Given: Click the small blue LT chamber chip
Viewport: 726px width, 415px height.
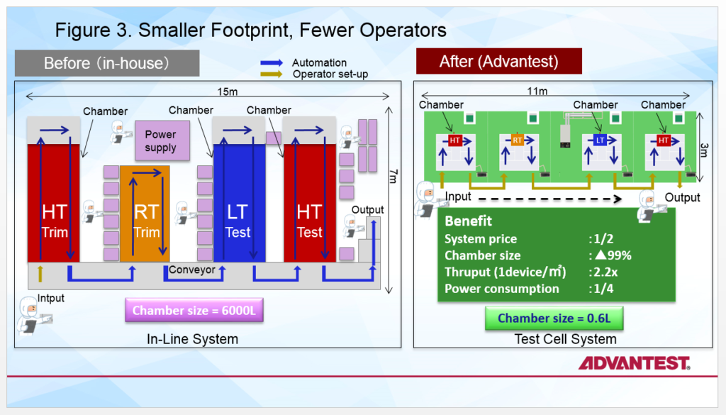Looking at the screenshot, I should [x=598, y=141].
